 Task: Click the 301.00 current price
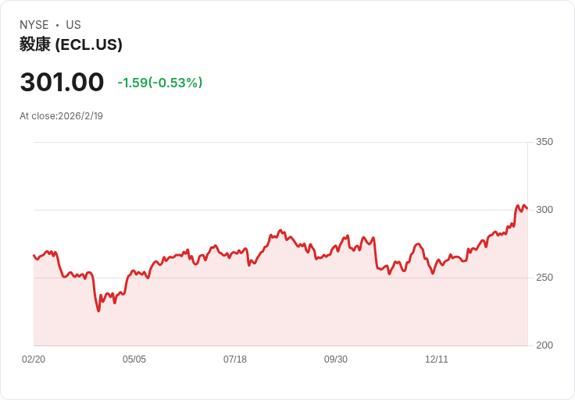point(62,82)
